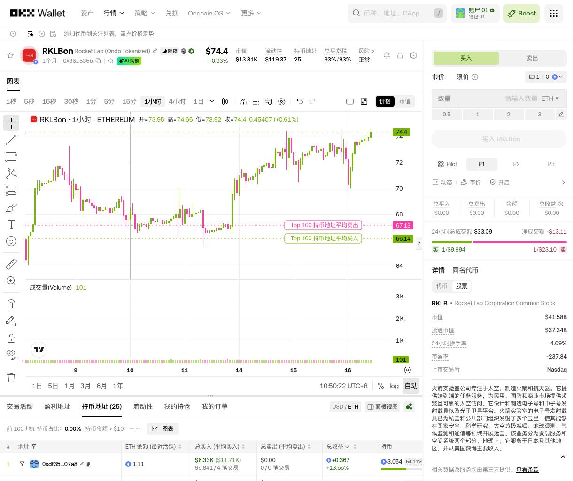Select the measure ruler tool
Image resolution: width=573 pixels, height=481 pixels.
pyautogui.click(x=11, y=264)
